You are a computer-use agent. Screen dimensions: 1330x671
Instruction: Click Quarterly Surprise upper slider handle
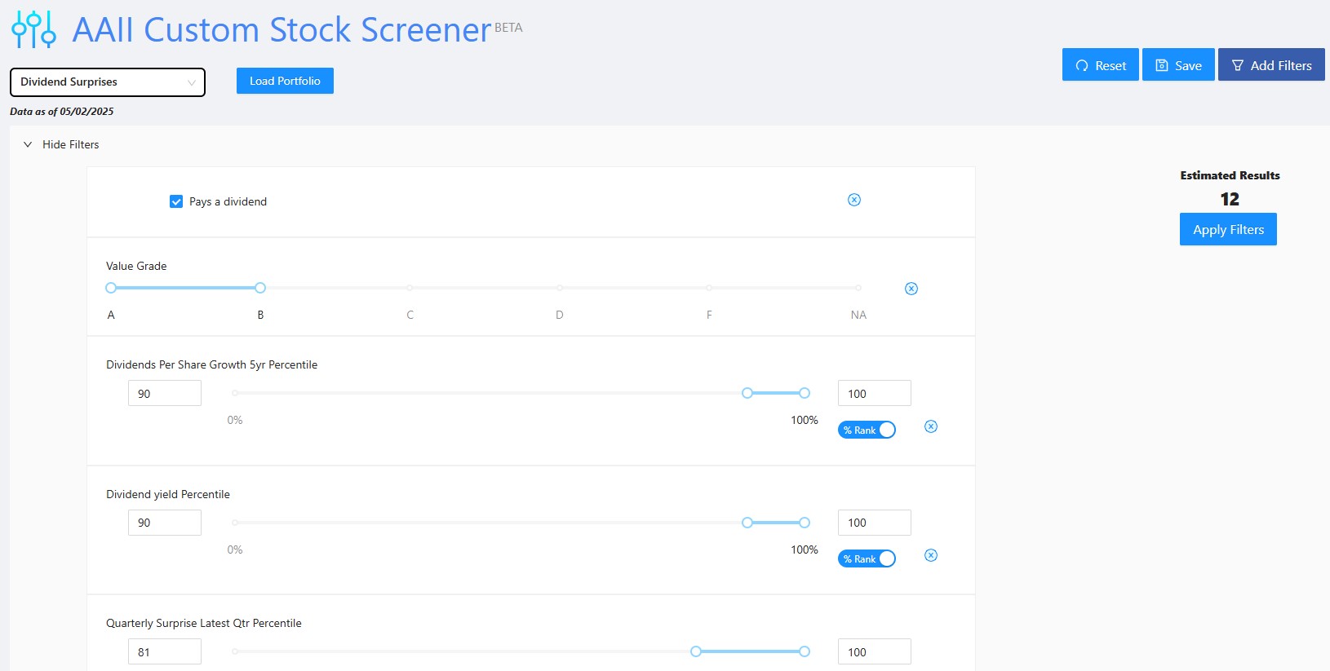(805, 651)
